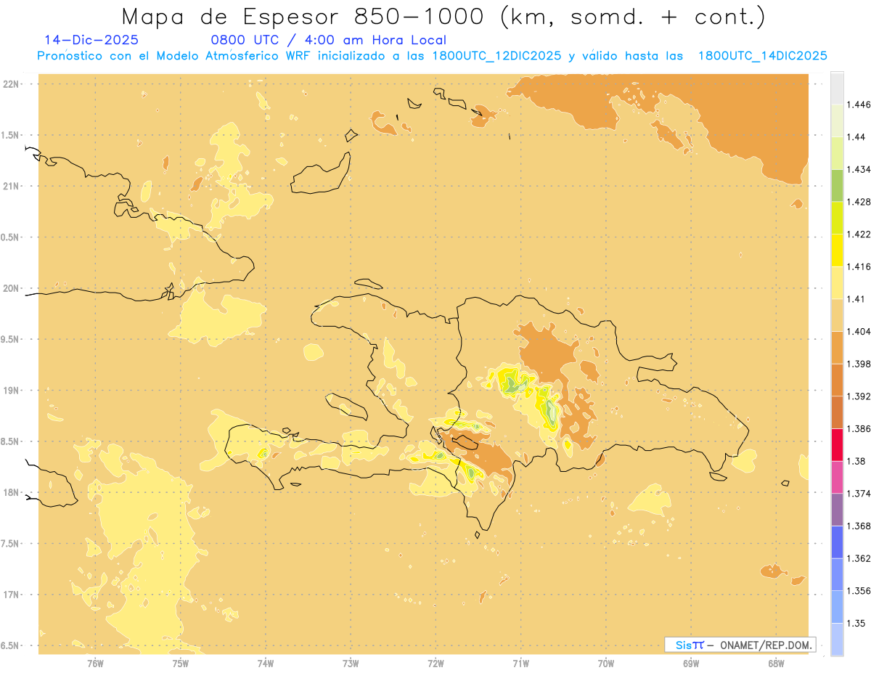Pick the pink swatch between 1.374 and 1.38
Screen dimensions: 871x673
(x=837, y=477)
